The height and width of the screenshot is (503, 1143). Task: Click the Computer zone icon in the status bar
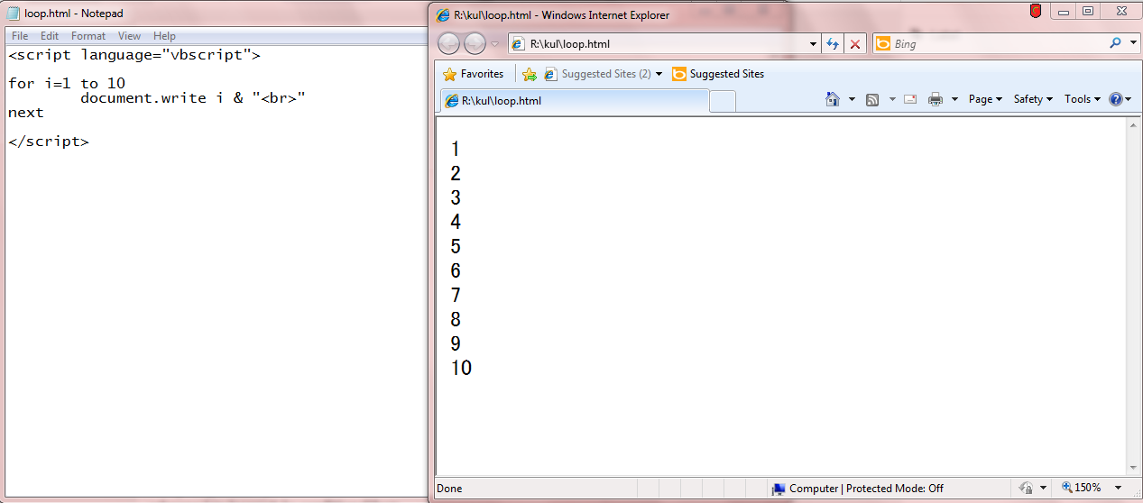pos(779,489)
